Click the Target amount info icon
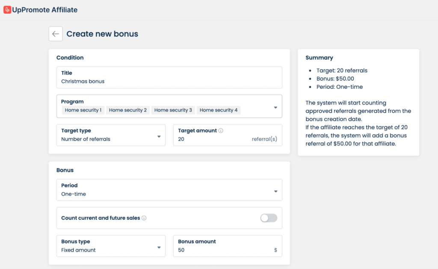The image size is (438, 269). (221, 131)
